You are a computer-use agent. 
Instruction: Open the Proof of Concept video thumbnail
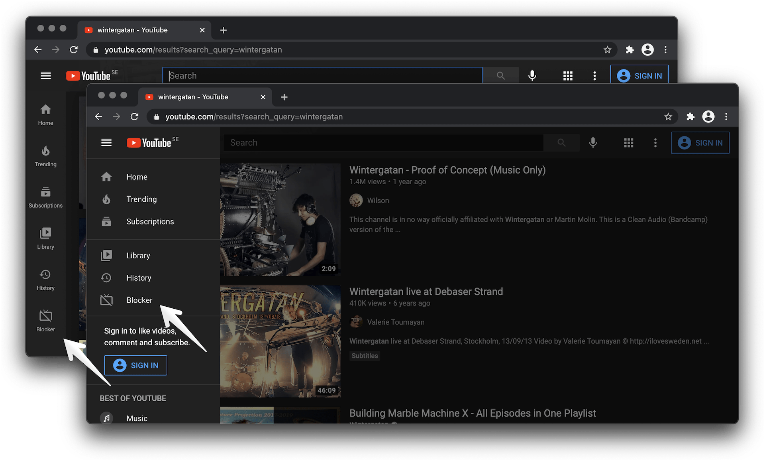tap(280, 219)
